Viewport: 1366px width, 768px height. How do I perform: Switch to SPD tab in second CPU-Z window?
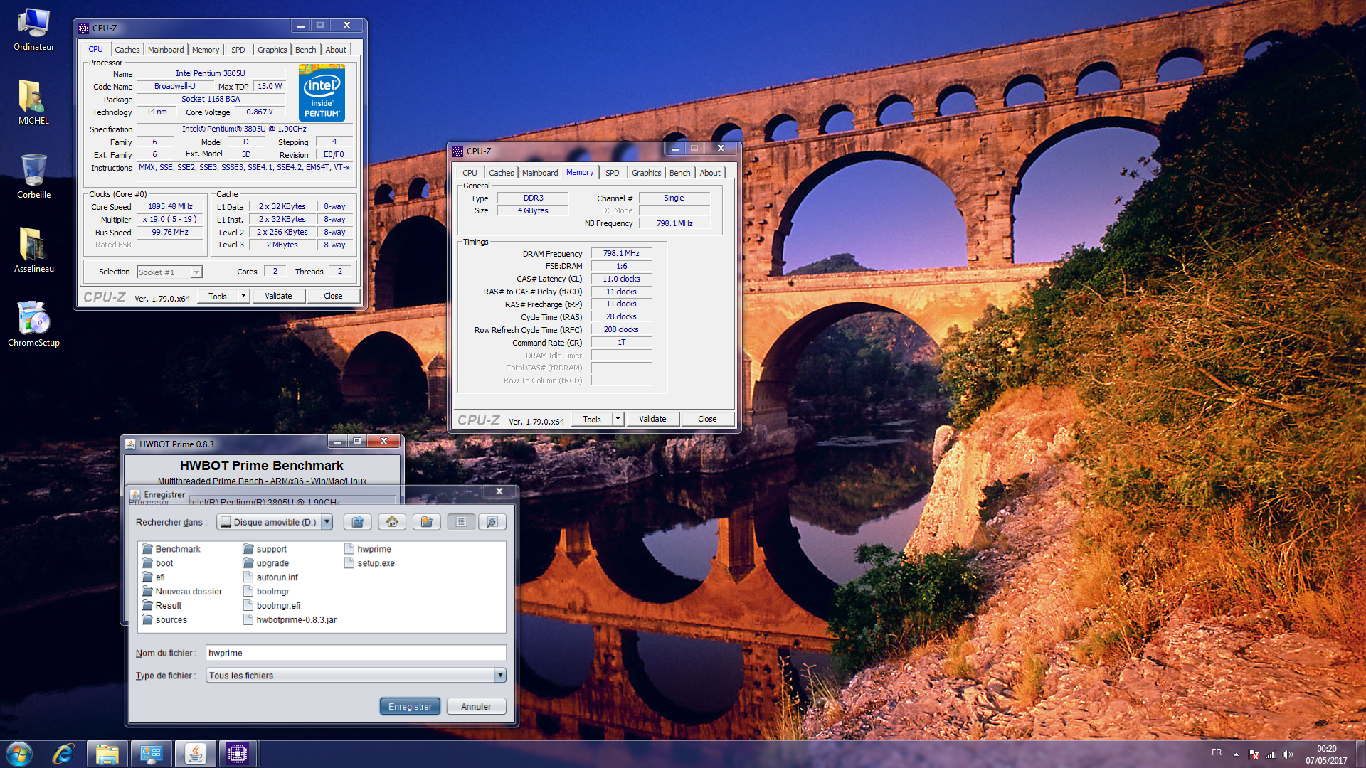tap(613, 173)
